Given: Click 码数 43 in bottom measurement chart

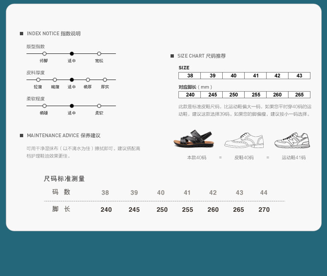Looking at the screenshot, I should click(239, 192).
